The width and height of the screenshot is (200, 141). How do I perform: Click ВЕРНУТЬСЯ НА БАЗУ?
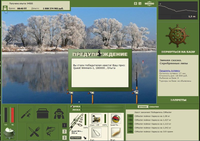point(178,52)
